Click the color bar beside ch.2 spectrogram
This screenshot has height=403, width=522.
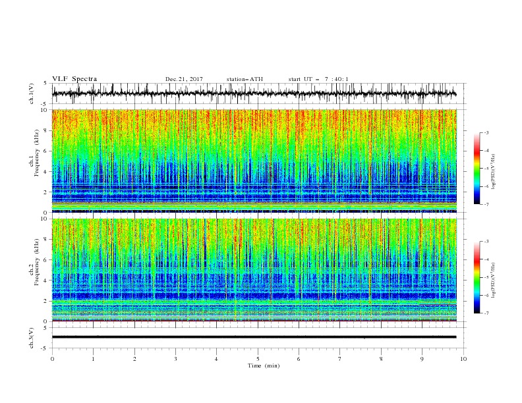[477, 277]
